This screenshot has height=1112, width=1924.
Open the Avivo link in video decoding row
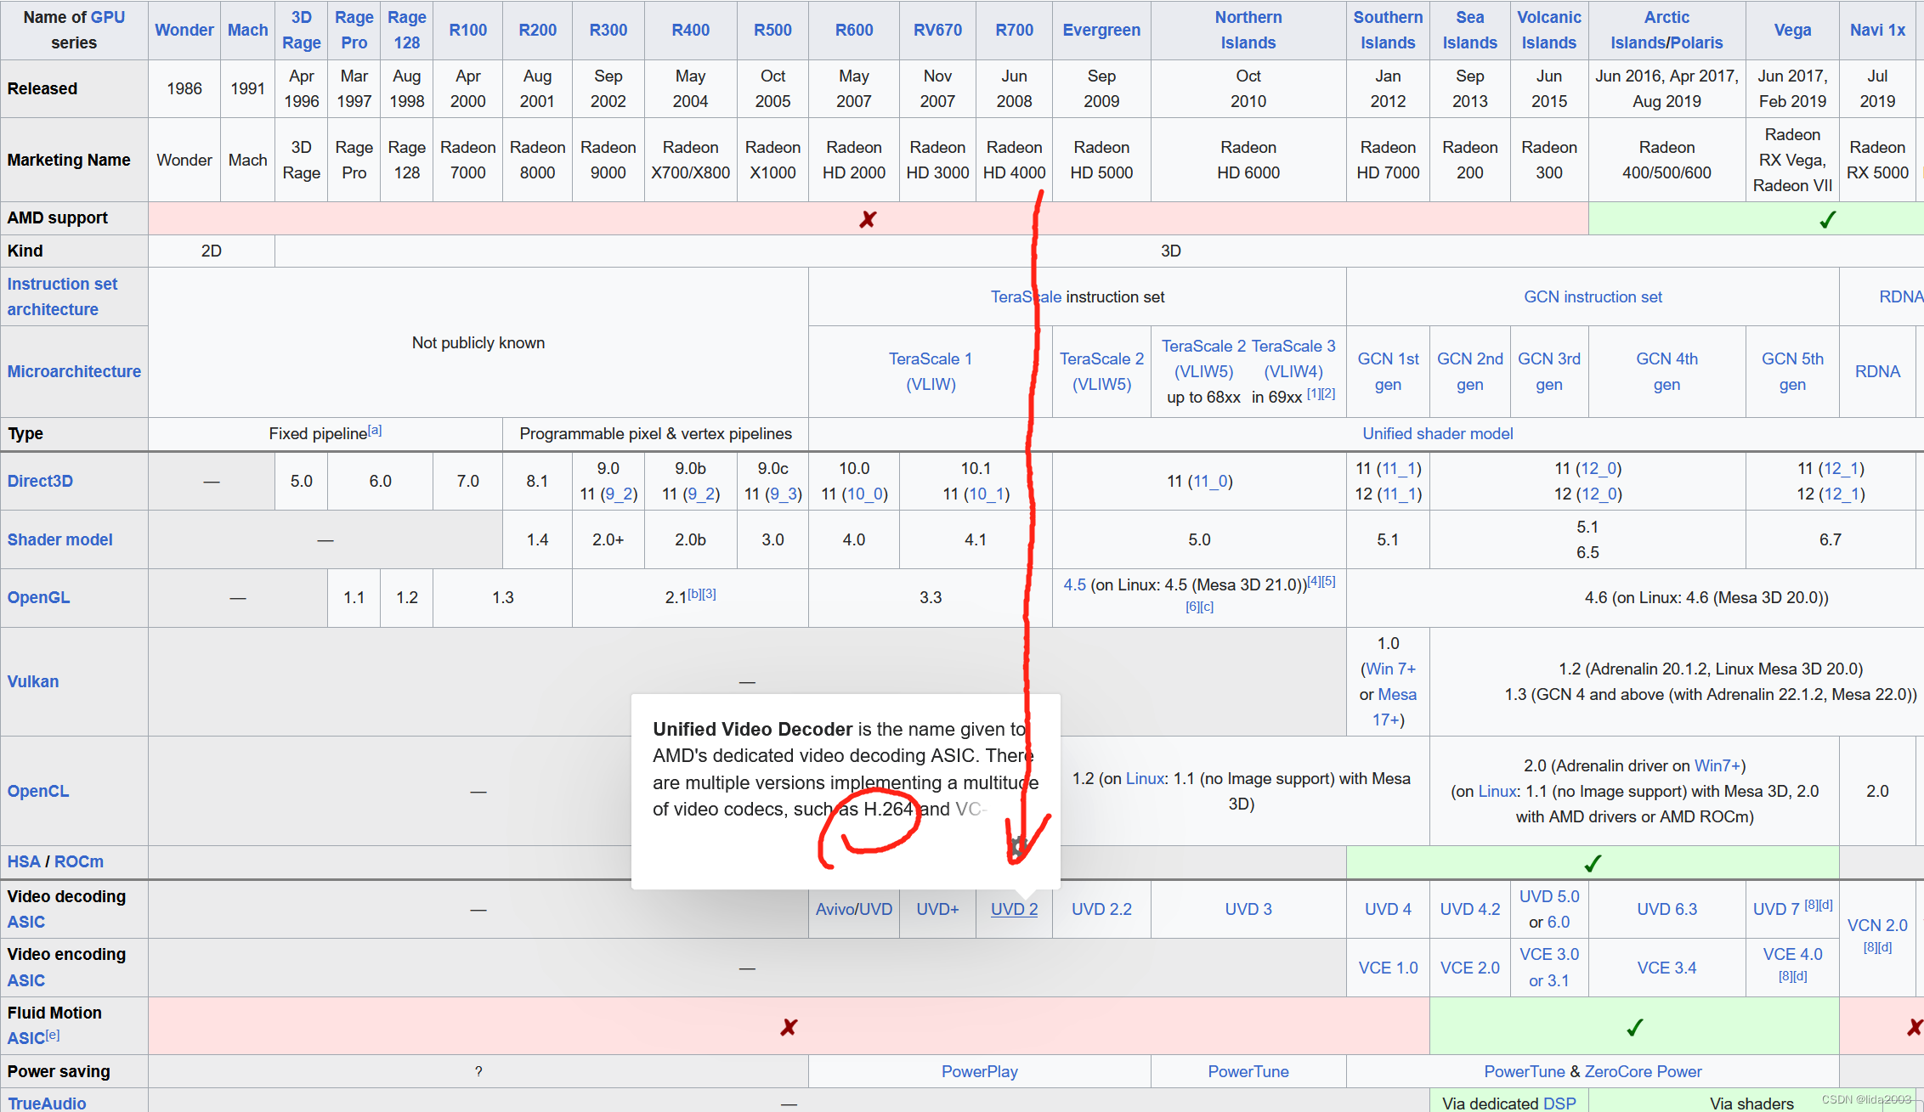click(835, 909)
